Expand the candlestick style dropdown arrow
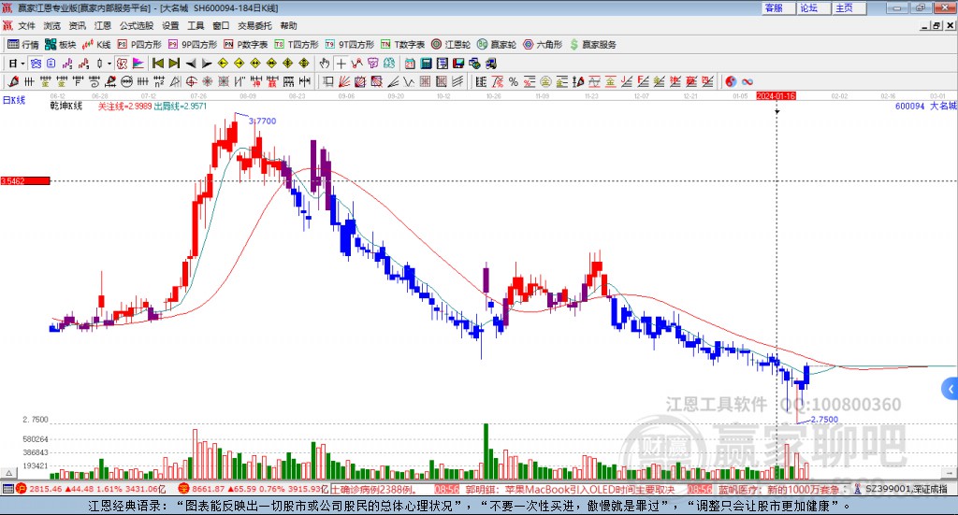 [109, 64]
